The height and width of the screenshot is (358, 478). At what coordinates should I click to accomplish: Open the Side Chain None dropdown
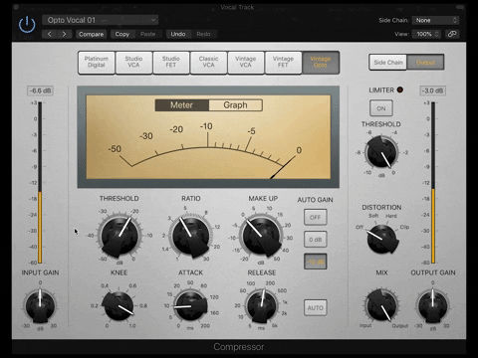[435, 20]
